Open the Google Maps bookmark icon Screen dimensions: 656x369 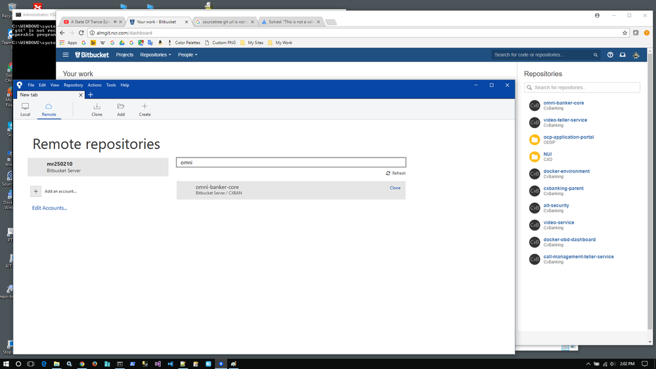coord(141,43)
